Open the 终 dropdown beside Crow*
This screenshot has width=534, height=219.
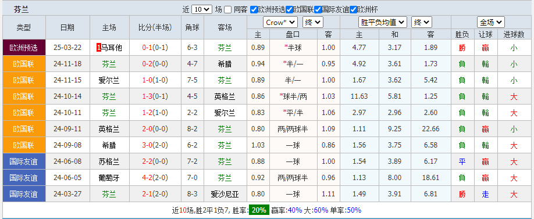pyautogui.click(x=312, y=23)
